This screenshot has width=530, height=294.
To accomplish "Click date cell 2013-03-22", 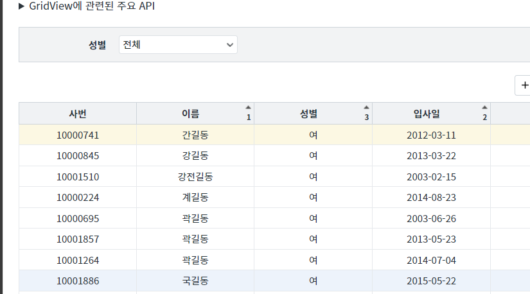I will coord(431,156).
